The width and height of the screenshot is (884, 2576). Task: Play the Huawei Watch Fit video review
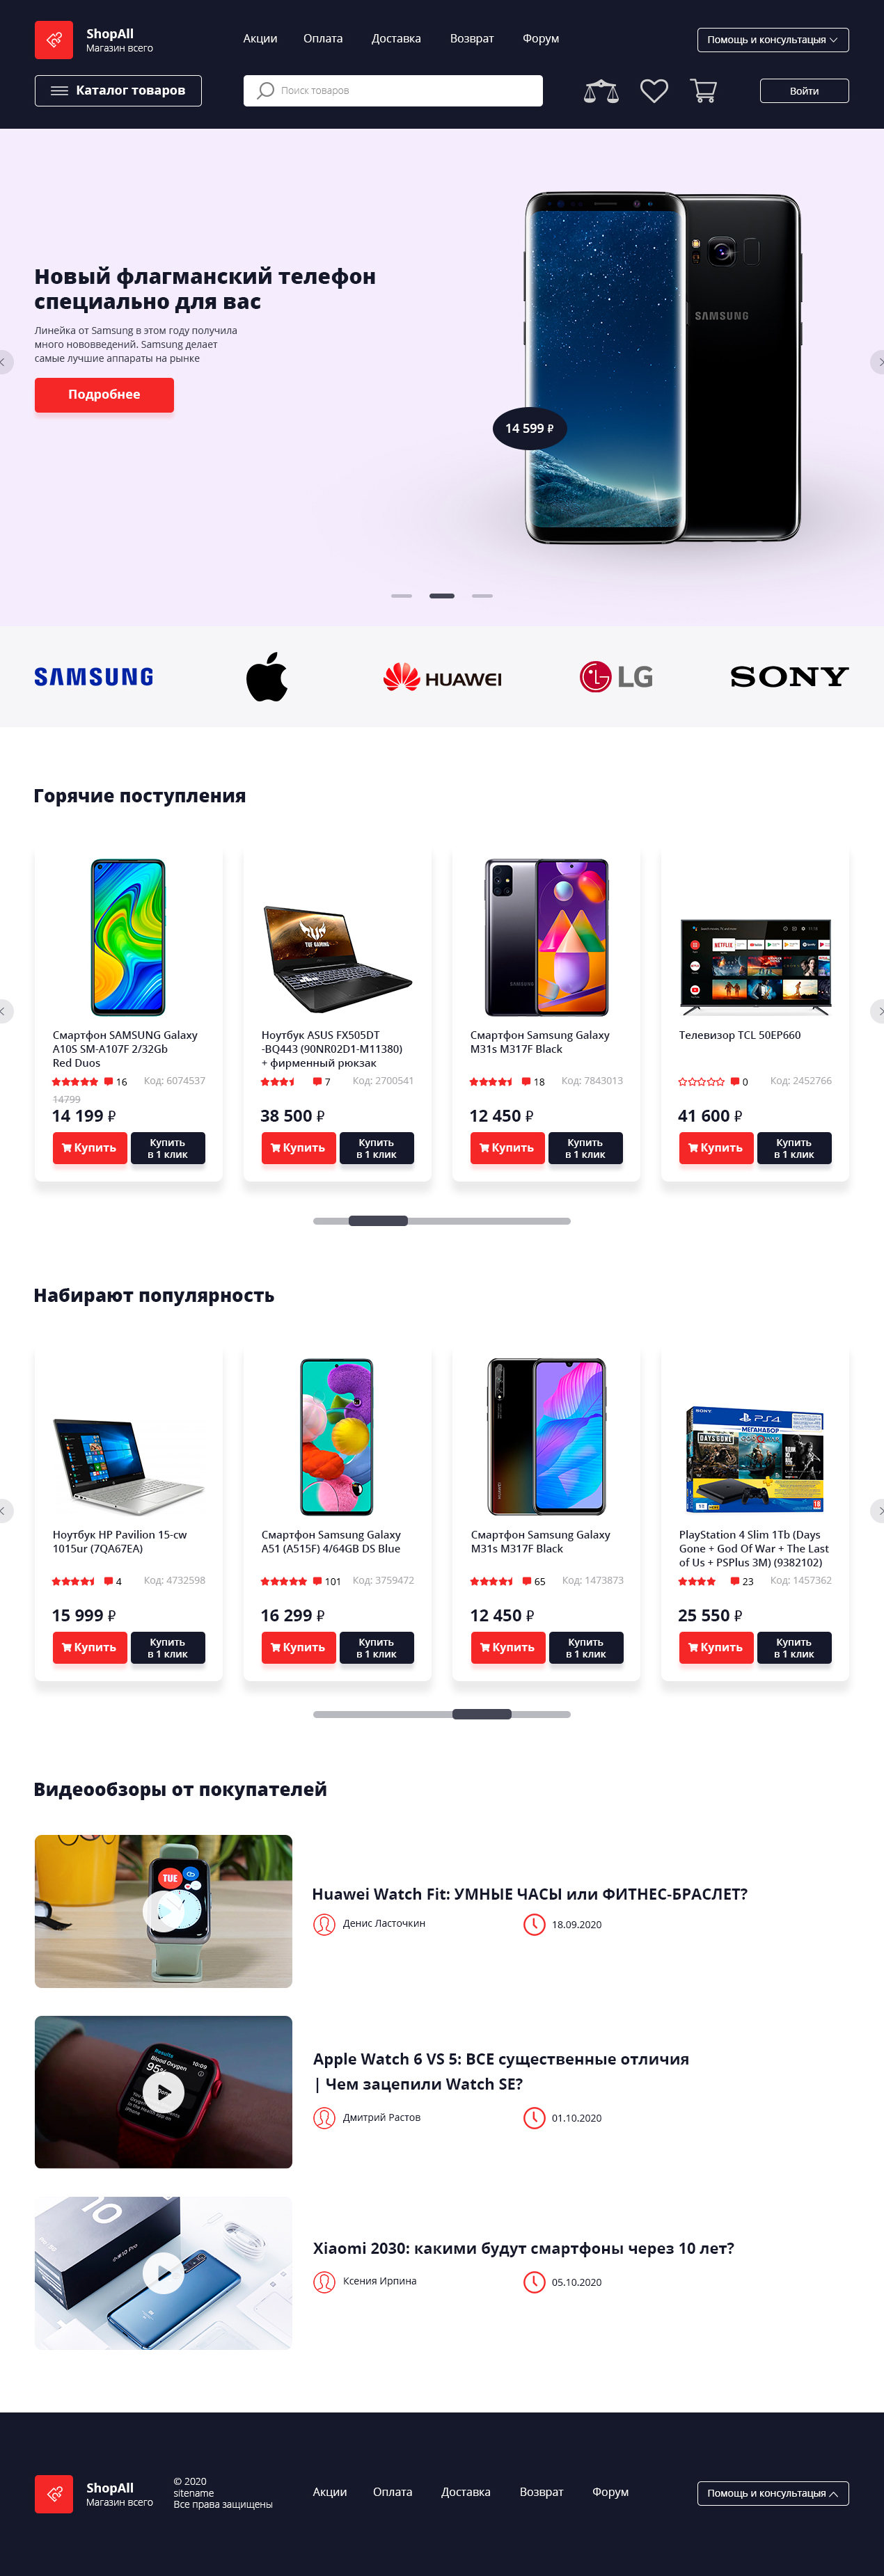click(163, 1910)
